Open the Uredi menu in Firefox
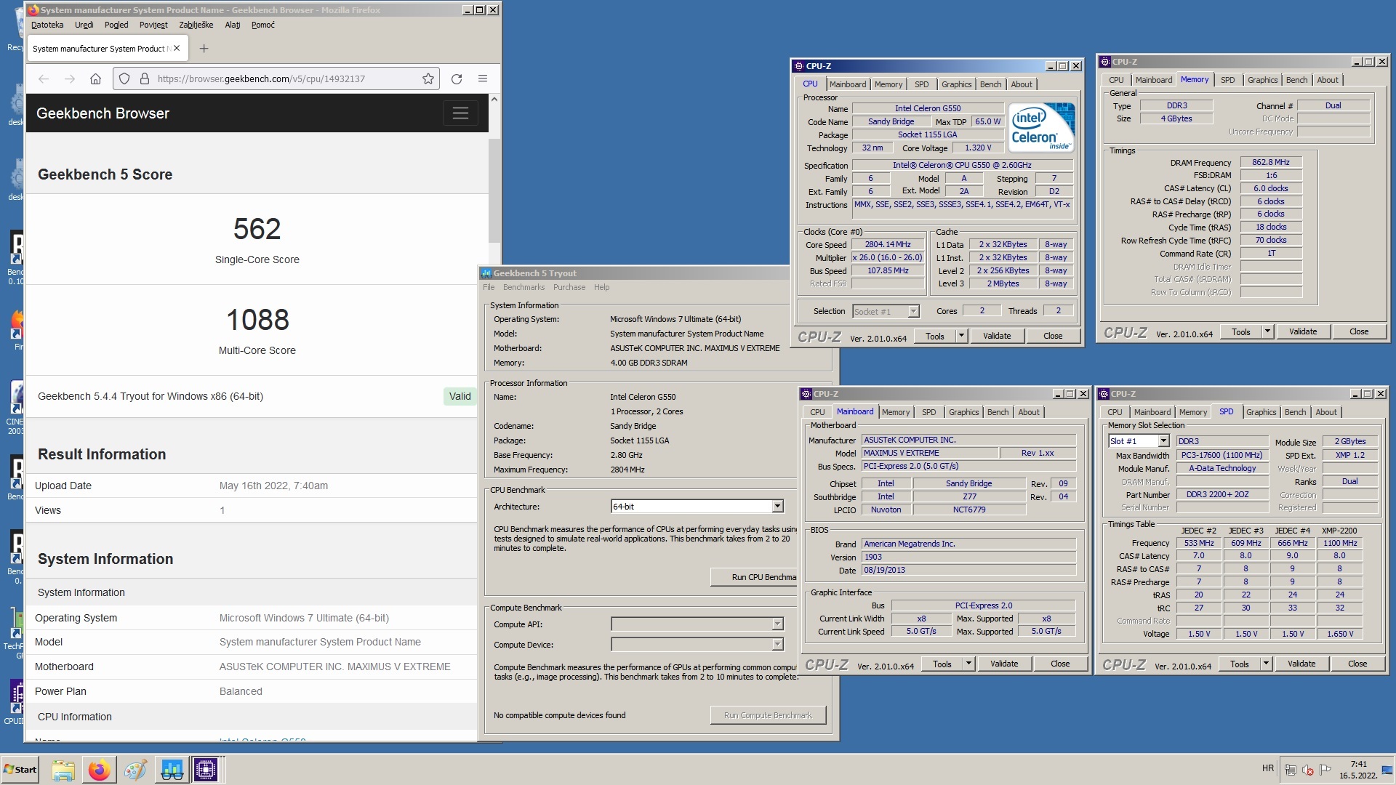 84,25
